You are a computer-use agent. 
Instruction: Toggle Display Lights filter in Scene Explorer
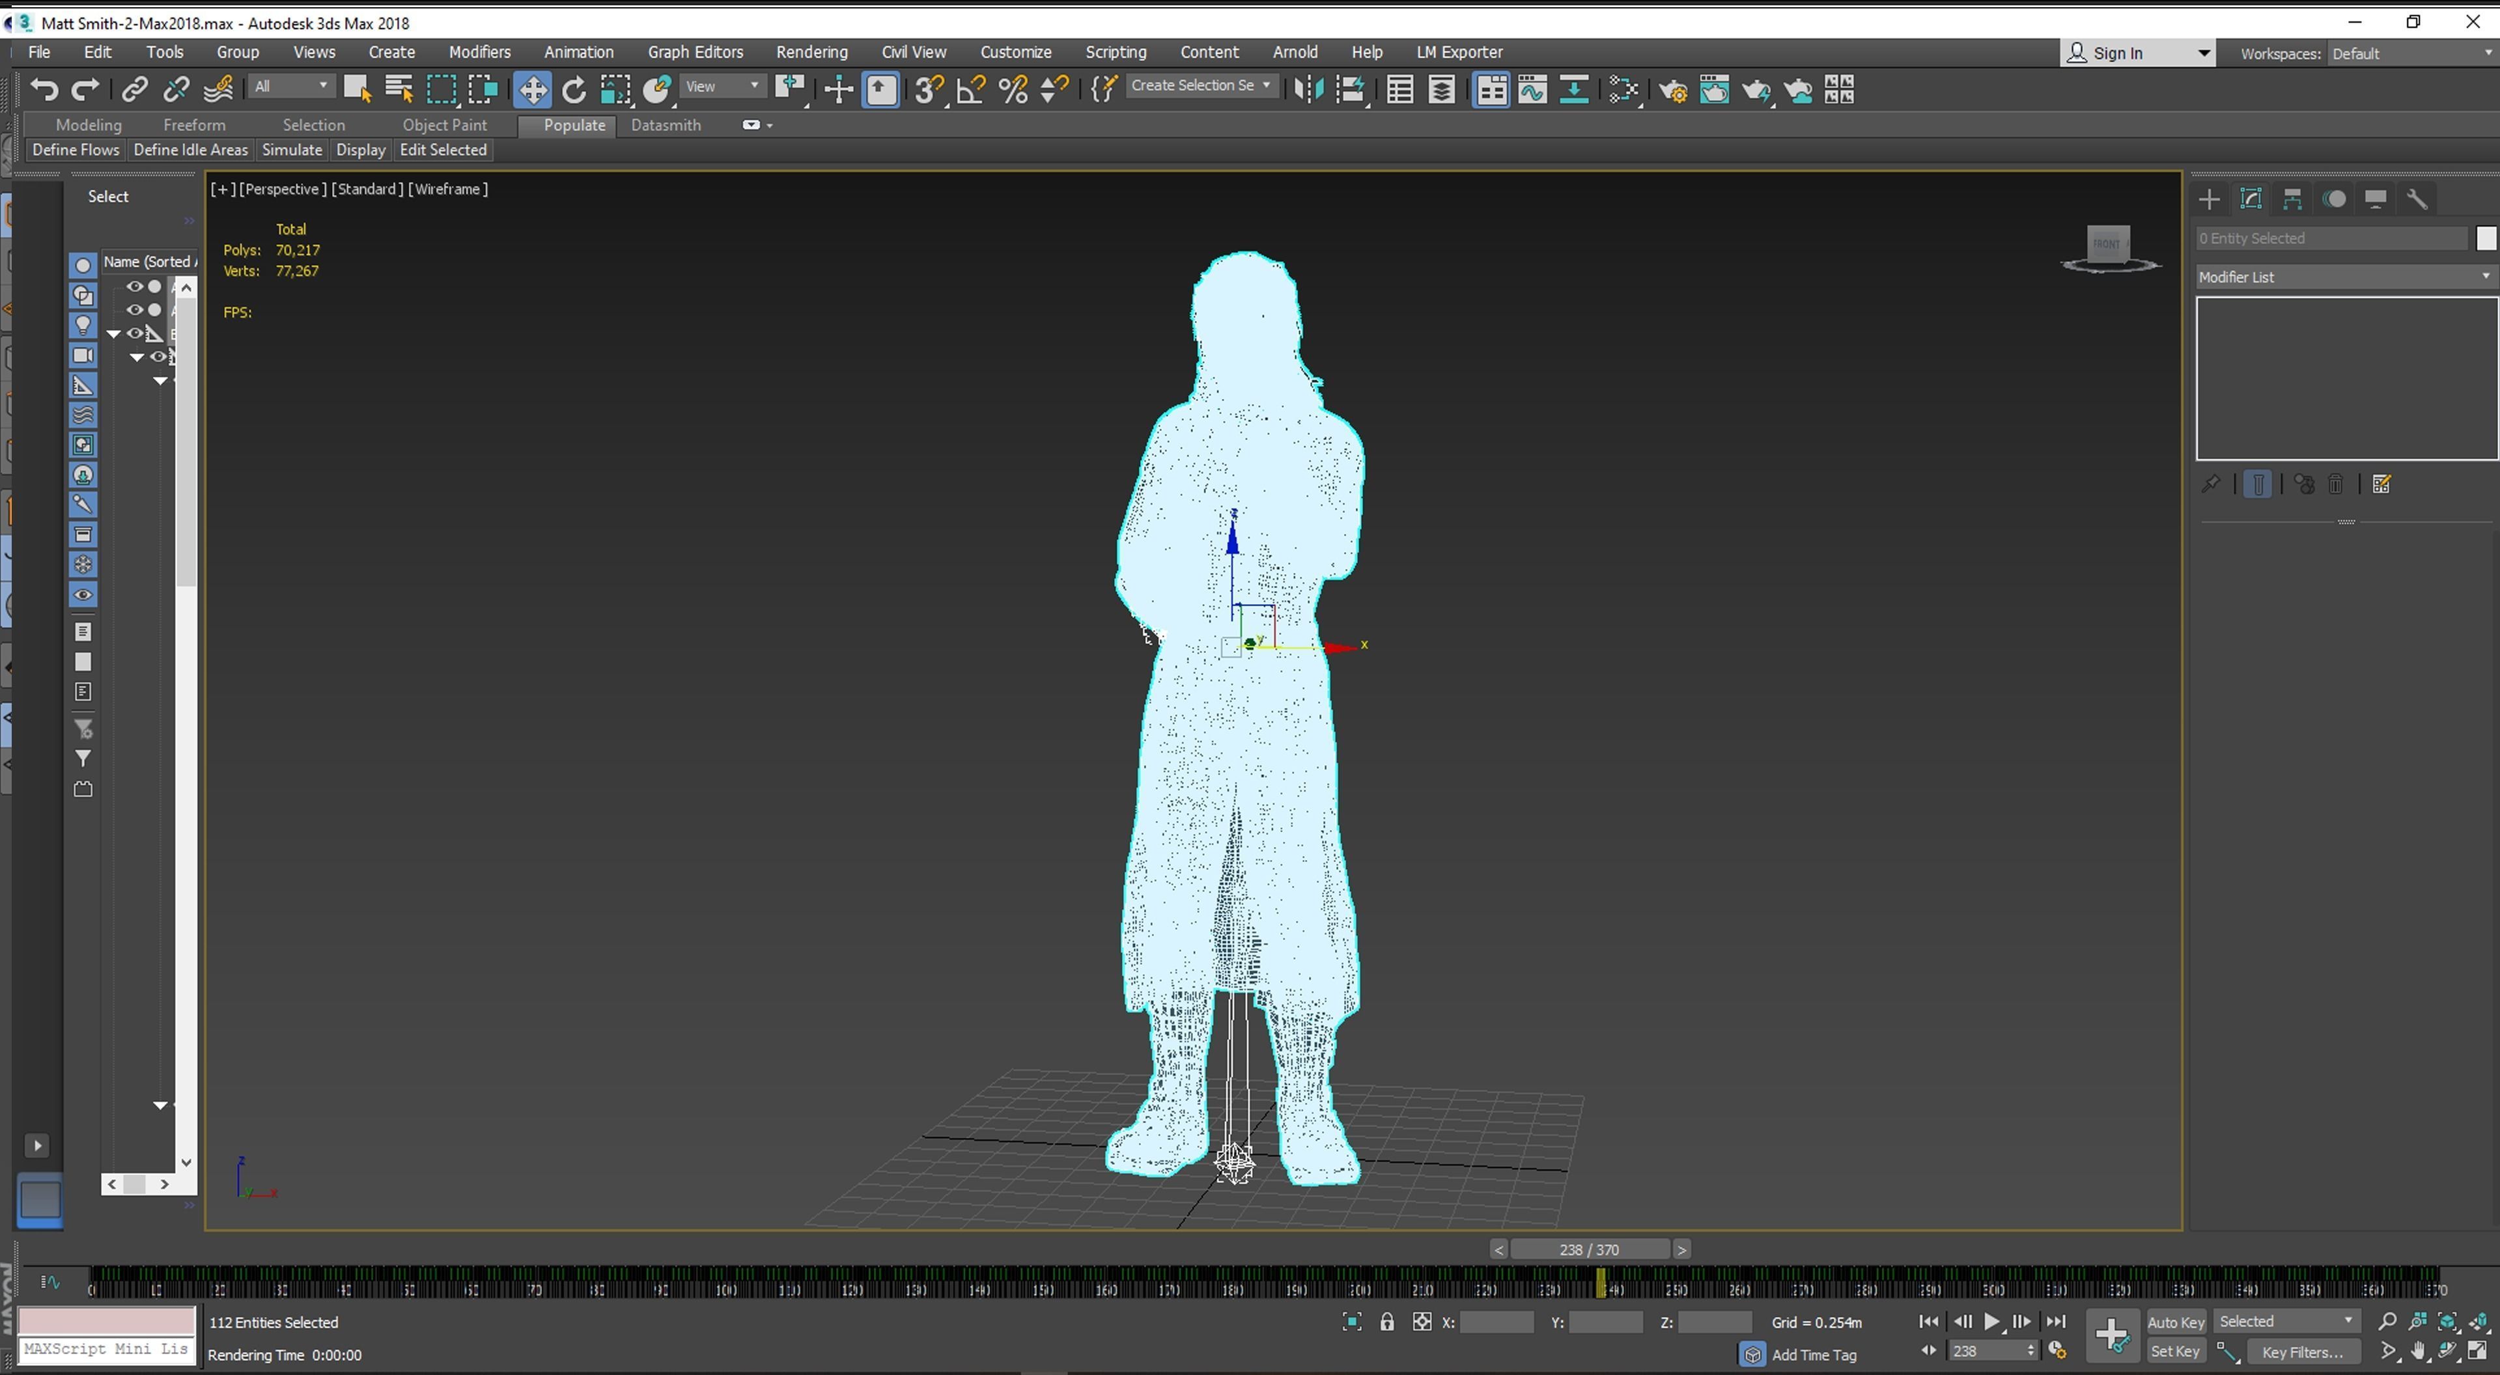(x=83, y=325)
